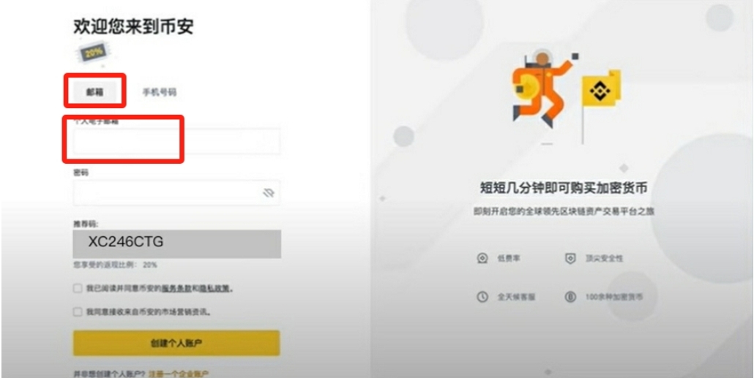
Task: Open the 服务条款 link
Action: (177, 289)
